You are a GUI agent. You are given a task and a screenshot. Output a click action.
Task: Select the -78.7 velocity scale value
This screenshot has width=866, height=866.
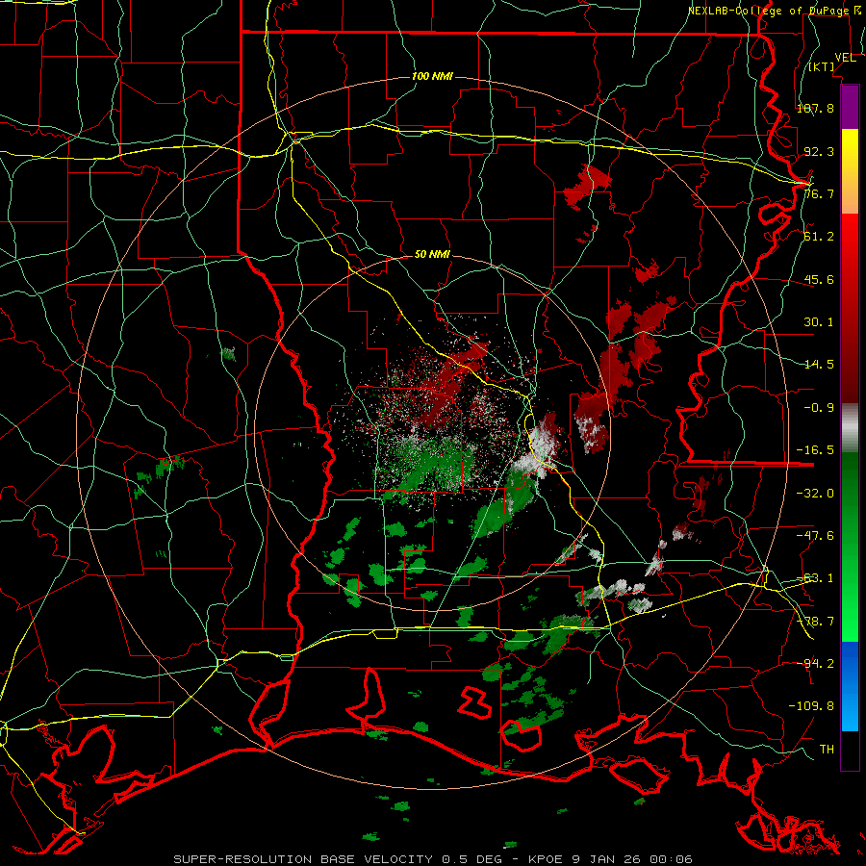pyautogui.click(x=815, y=622)
